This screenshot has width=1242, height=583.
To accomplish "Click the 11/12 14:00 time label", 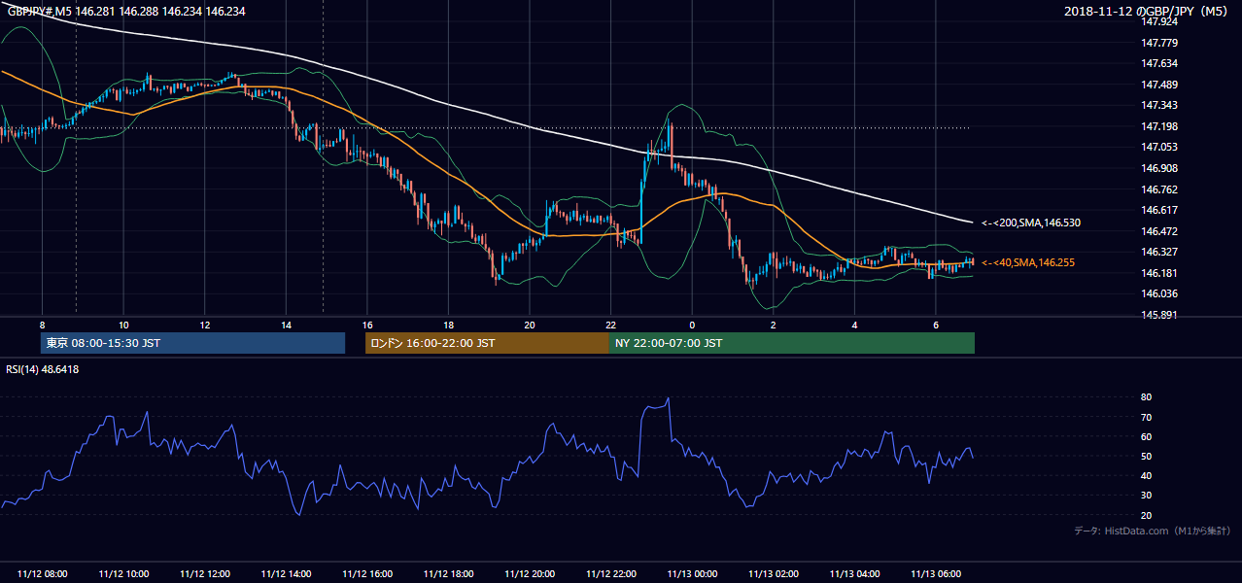I will (x=287, y=574).
